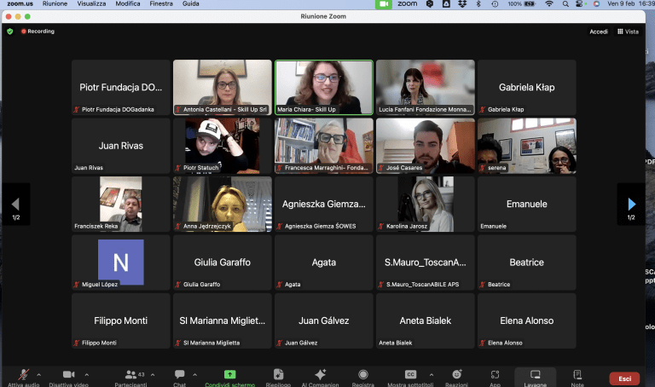
Task: Open the Modifica menu
Action: pyautogui.click(x=128, y=3)
